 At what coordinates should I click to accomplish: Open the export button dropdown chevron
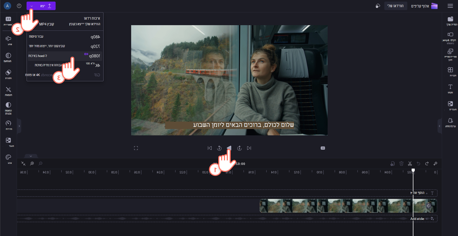click(32, 6)
